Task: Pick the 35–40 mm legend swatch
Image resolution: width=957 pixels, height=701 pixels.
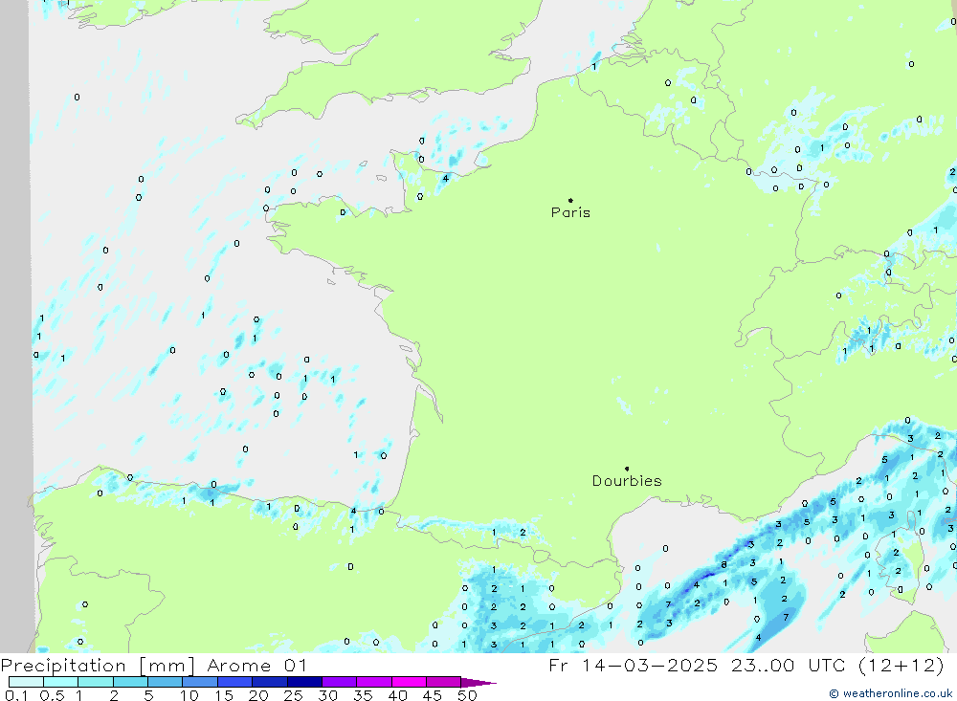Action: tap(373, 682)
